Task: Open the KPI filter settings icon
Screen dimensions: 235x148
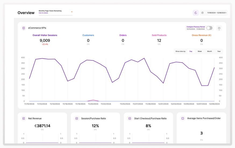Action: point(219,28)
